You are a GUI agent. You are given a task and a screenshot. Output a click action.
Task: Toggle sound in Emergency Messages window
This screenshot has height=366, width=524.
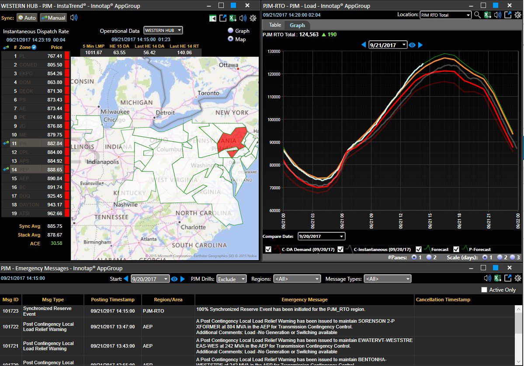488,279
